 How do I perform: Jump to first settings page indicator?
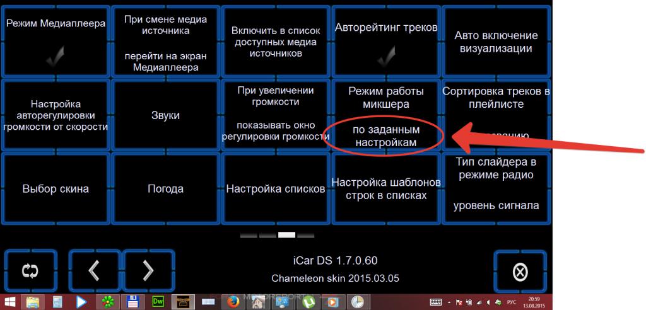tap(249, 235)
